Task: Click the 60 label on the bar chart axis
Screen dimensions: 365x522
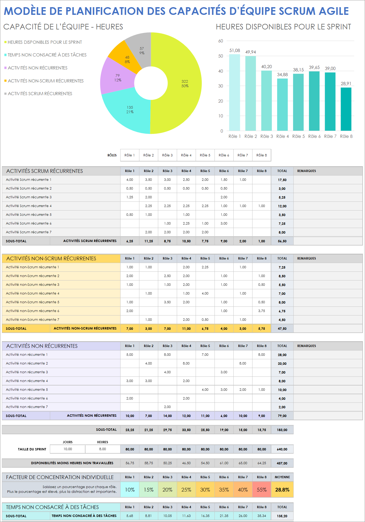Action: (x=221, y=41)
